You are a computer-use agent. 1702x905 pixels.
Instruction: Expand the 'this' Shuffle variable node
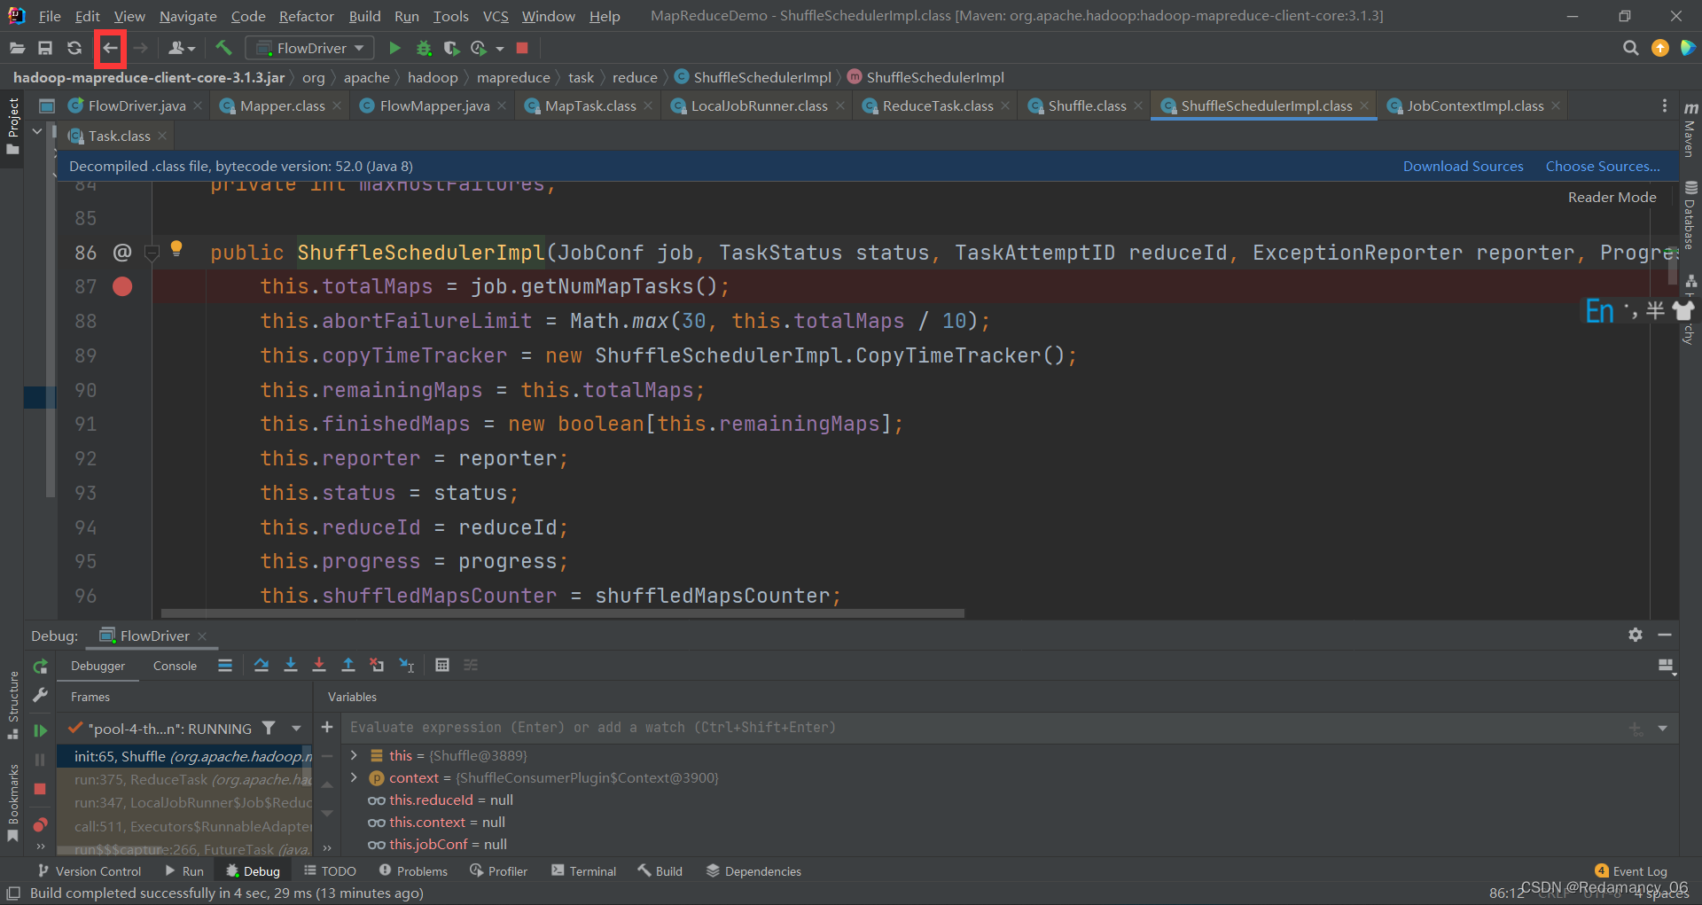tap(354, 755)
